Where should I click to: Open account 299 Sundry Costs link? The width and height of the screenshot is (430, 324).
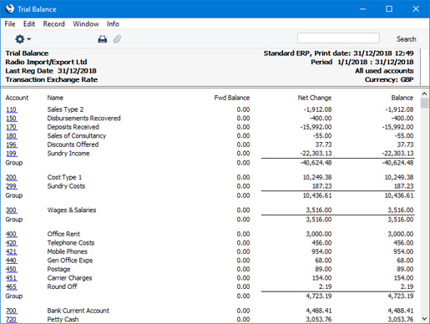pos(12,186)
